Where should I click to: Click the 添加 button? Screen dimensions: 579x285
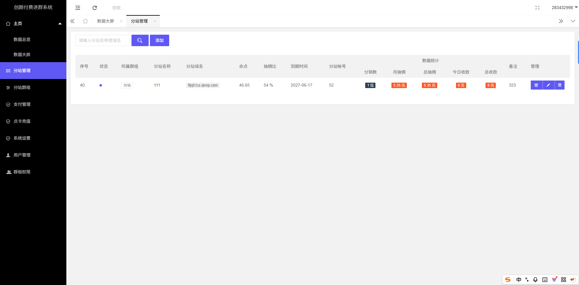pos(160,40)
